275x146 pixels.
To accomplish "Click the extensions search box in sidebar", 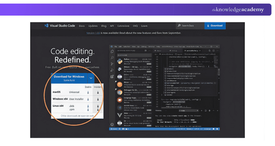I will pyautogui.click(x=134, y=55).
